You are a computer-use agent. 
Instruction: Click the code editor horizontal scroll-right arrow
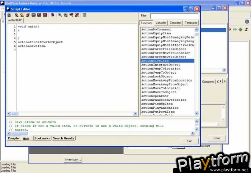pos(135,113)
